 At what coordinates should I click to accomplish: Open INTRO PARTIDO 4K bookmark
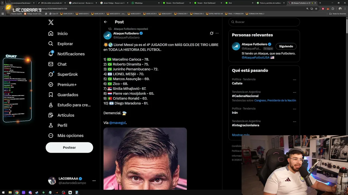coord(215,14)
